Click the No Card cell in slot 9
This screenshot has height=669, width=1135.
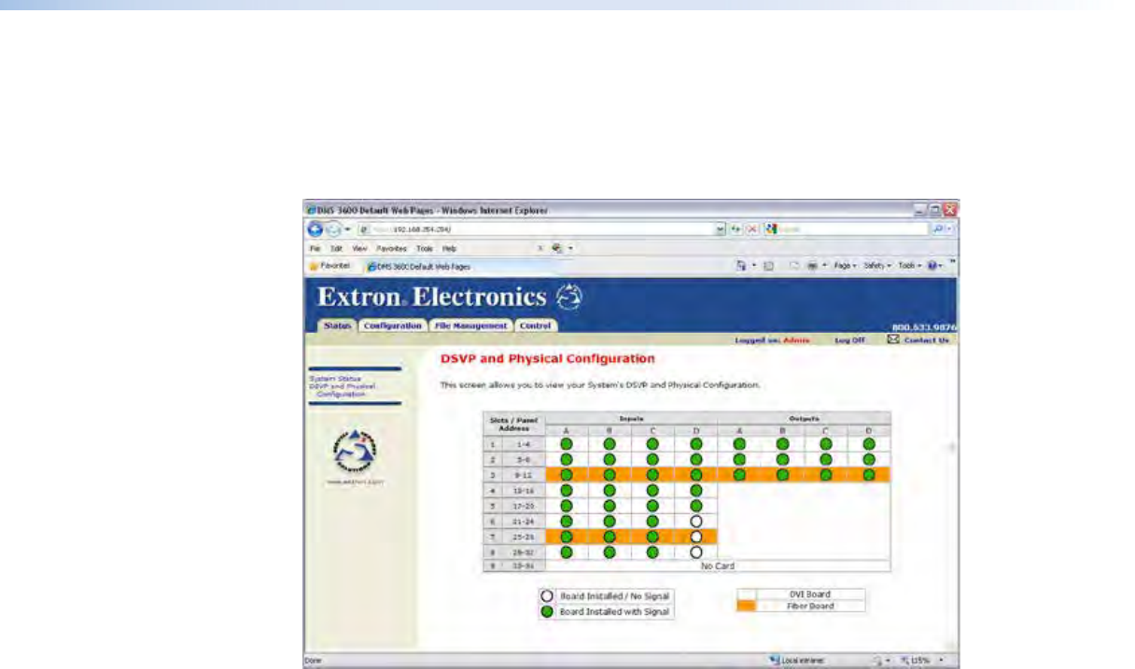[717, 565]
